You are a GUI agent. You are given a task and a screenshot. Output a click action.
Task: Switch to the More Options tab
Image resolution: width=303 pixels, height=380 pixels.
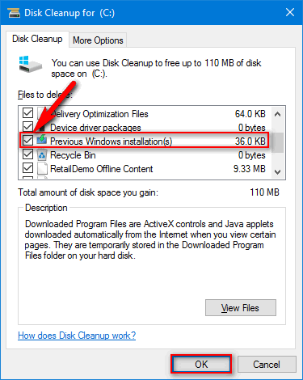[x=98, y=40]
